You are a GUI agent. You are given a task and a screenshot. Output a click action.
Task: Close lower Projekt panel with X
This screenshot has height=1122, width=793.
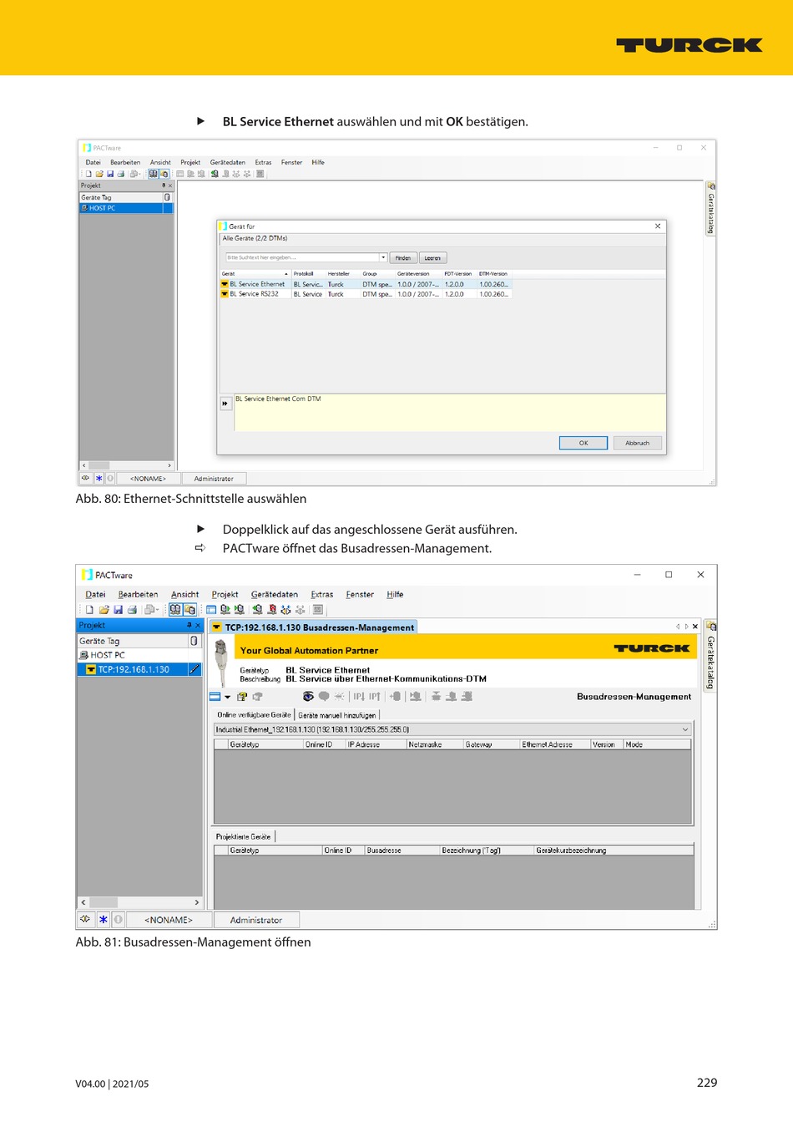coord(198,625)
